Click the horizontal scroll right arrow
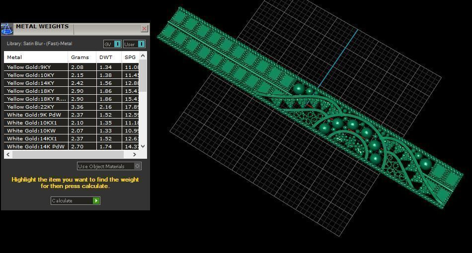The height and width of the screenshot is (253, 472). point(135,154)
